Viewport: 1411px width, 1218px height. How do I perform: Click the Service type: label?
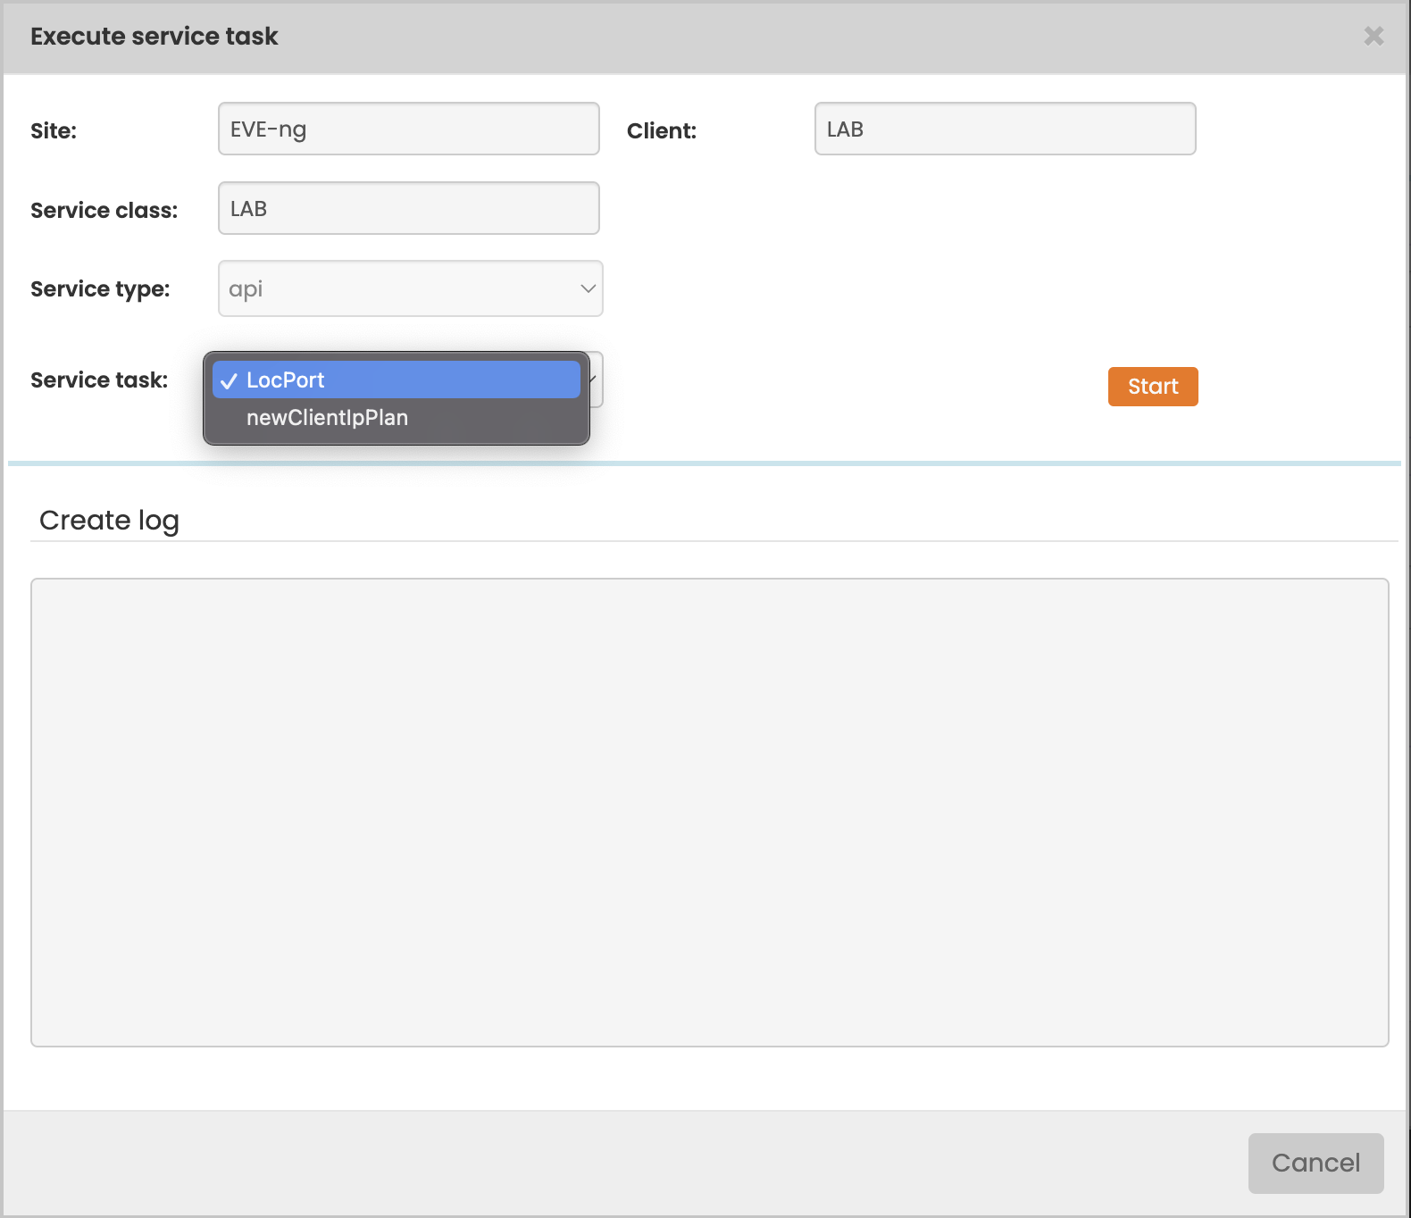[x=100, y=288]
